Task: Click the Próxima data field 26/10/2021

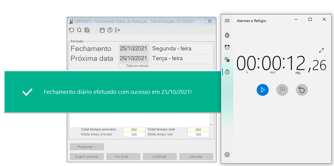Action: pyautogui.click(x=134, y=58)
